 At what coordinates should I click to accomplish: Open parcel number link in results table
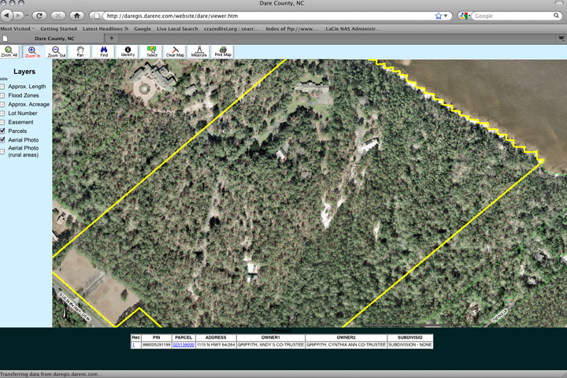tap(183, 345)
